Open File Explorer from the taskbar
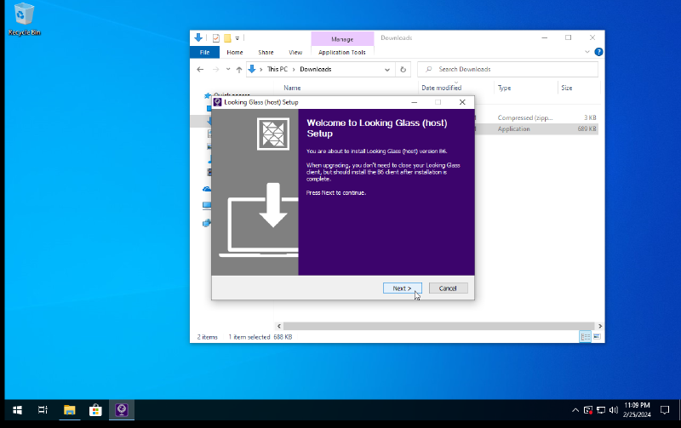 click(x=70, y=410)
